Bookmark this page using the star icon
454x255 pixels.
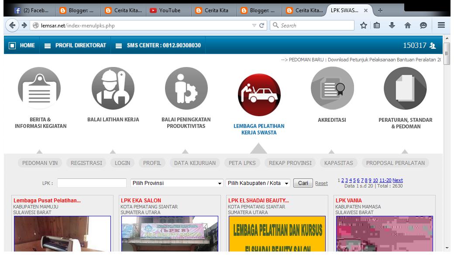pyautogui.click(x=364, y=25)
